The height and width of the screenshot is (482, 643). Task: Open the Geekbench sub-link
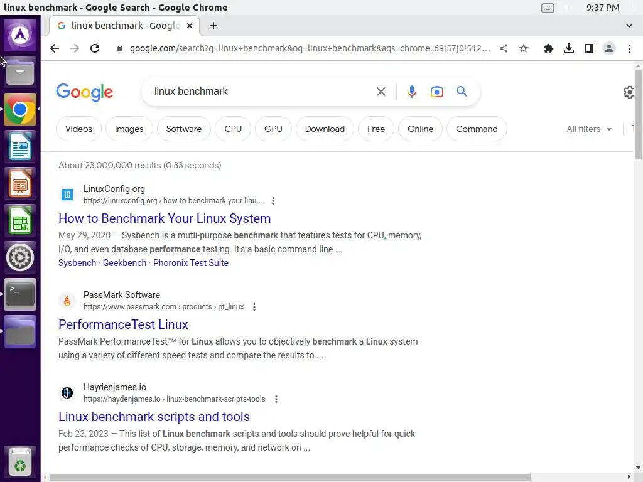pyautogui.click(x=124, y=263)
